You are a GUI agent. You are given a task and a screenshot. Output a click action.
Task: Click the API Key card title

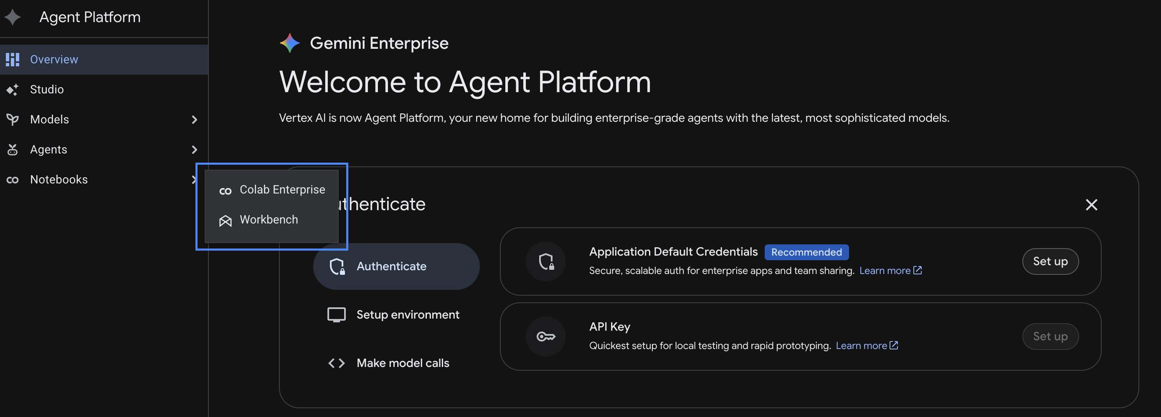(x=609, y=327)
